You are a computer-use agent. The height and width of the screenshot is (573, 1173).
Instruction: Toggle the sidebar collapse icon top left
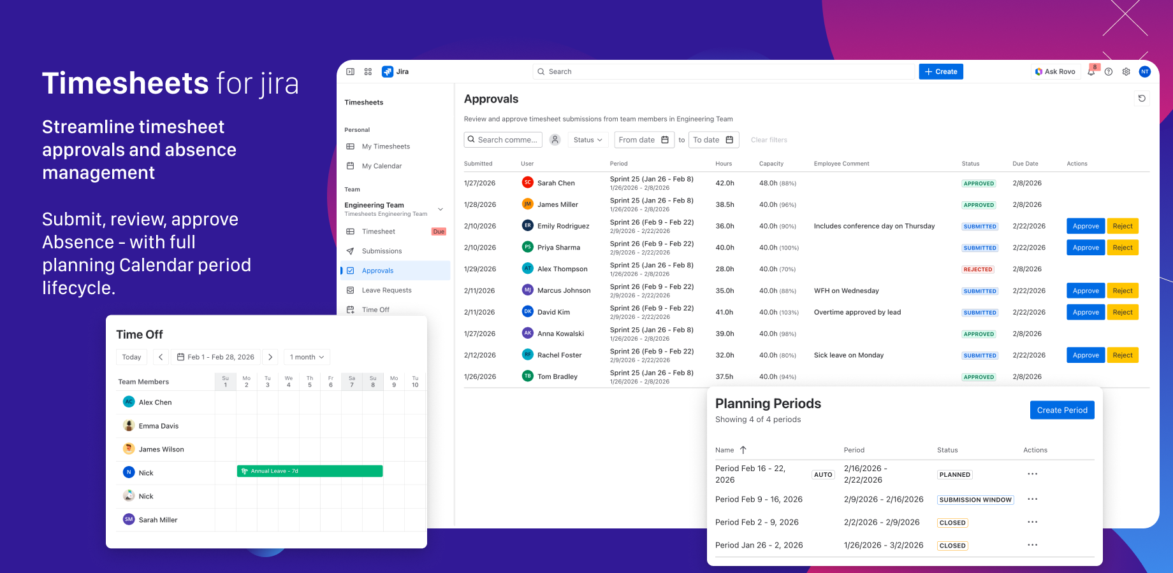(x=350, y=71)
